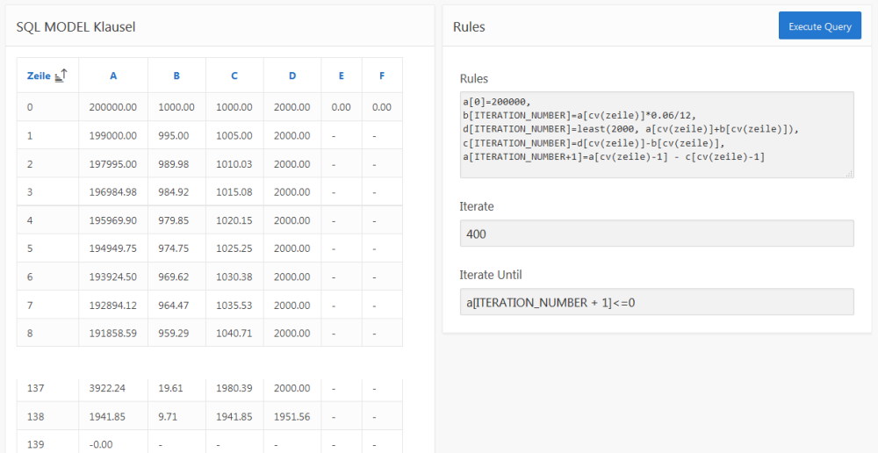Select cell value 989.98
Screen dimensions: 878x453
point(174,164)
